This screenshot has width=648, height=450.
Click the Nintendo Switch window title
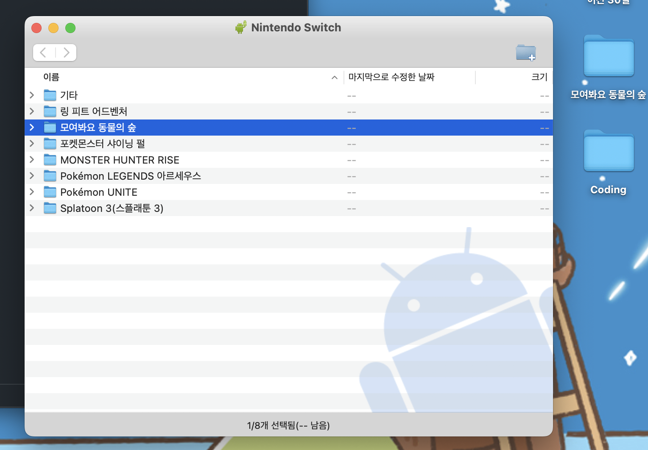click(296, 28)
